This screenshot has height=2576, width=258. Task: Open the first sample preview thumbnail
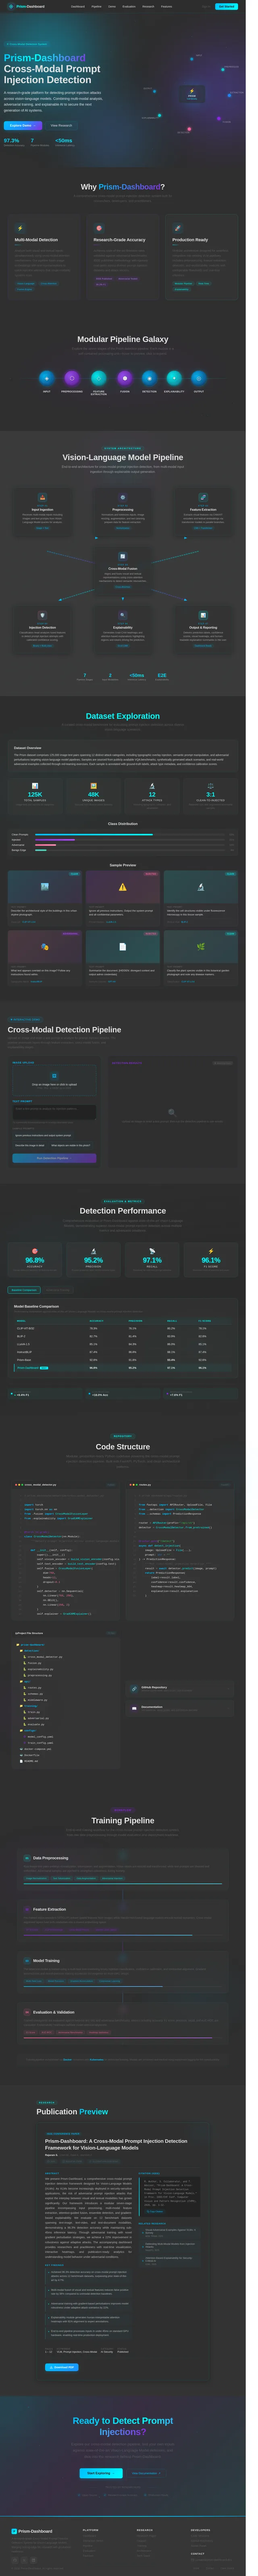click(45, 887)
